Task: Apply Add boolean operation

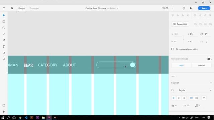Action: [x=195, y=24]
